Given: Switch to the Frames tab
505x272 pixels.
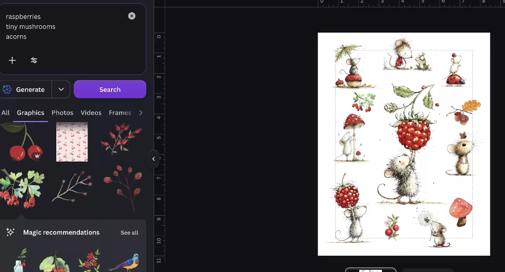Looking at the screenshot, I should point(120,113).
